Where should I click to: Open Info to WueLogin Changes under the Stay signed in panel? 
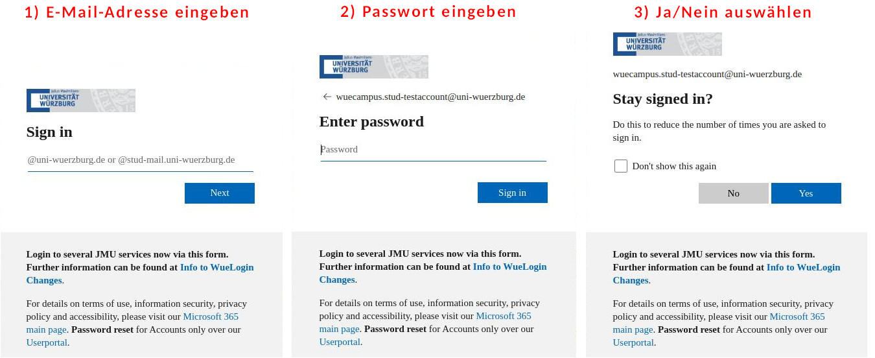(803, 267)
